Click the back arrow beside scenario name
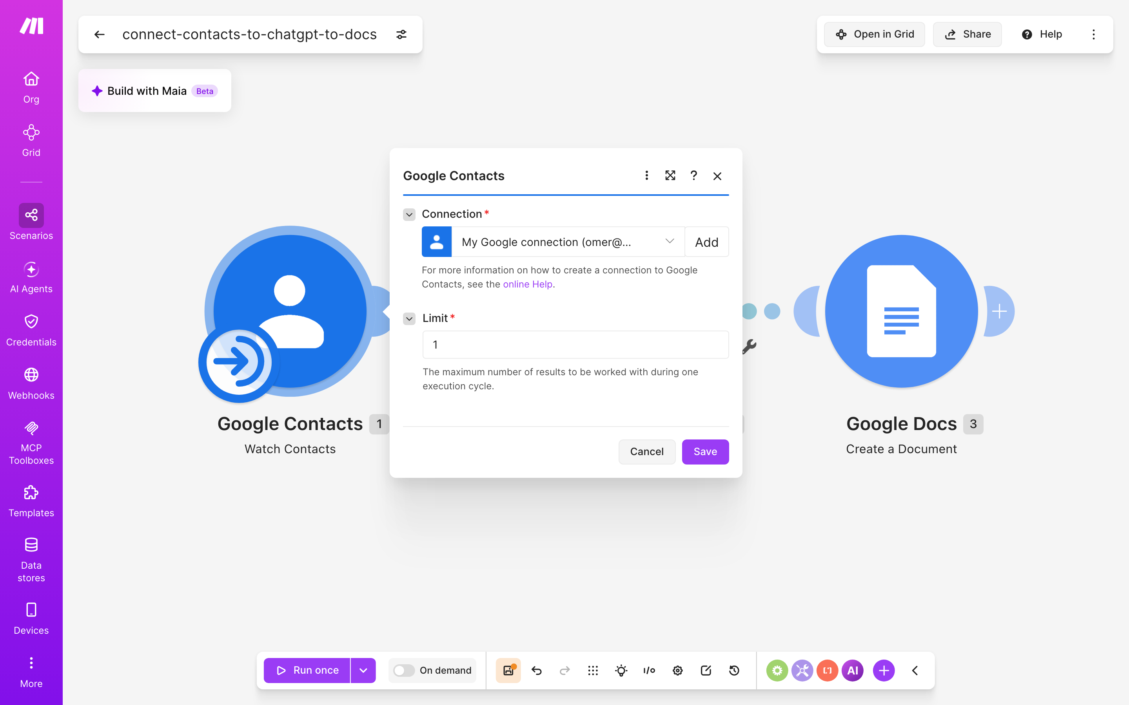 99,34
